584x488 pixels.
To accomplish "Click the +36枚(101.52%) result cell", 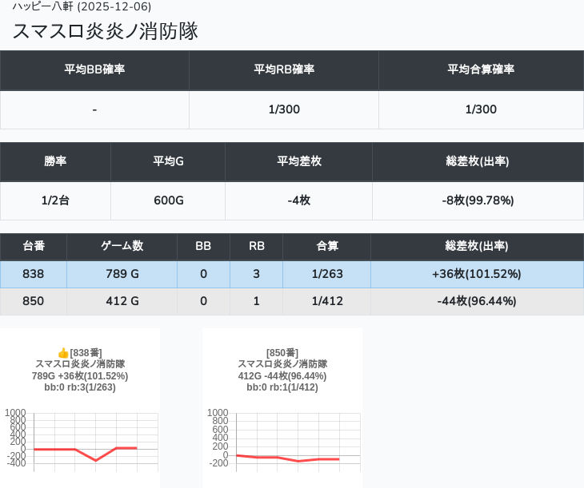I will 477,274.
